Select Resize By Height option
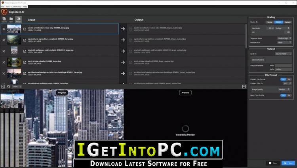The image size is (297, 168). pos(287,22)
